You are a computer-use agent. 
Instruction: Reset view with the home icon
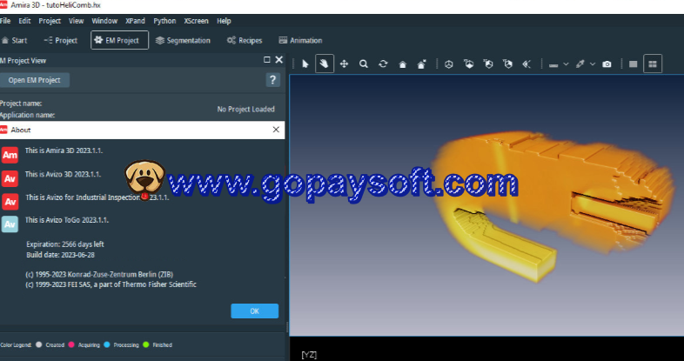403,64
